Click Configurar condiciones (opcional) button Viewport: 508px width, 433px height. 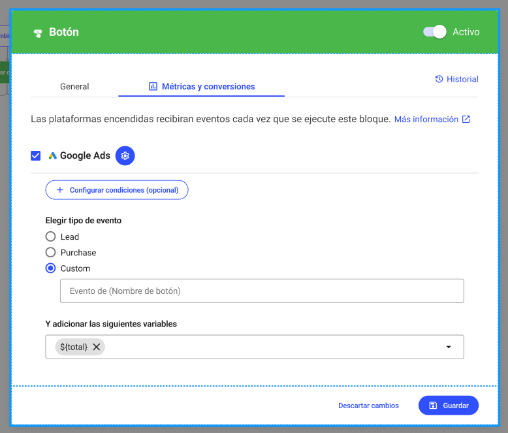click(x=117, y=190)
